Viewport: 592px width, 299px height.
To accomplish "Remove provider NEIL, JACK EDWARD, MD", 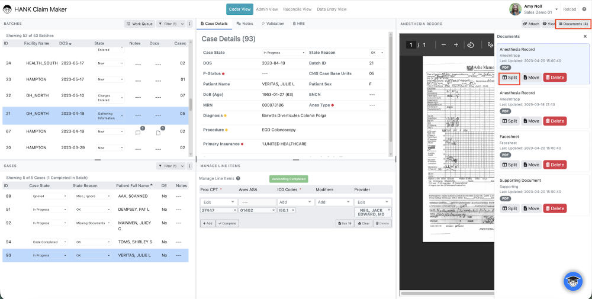I will point(389,210).
